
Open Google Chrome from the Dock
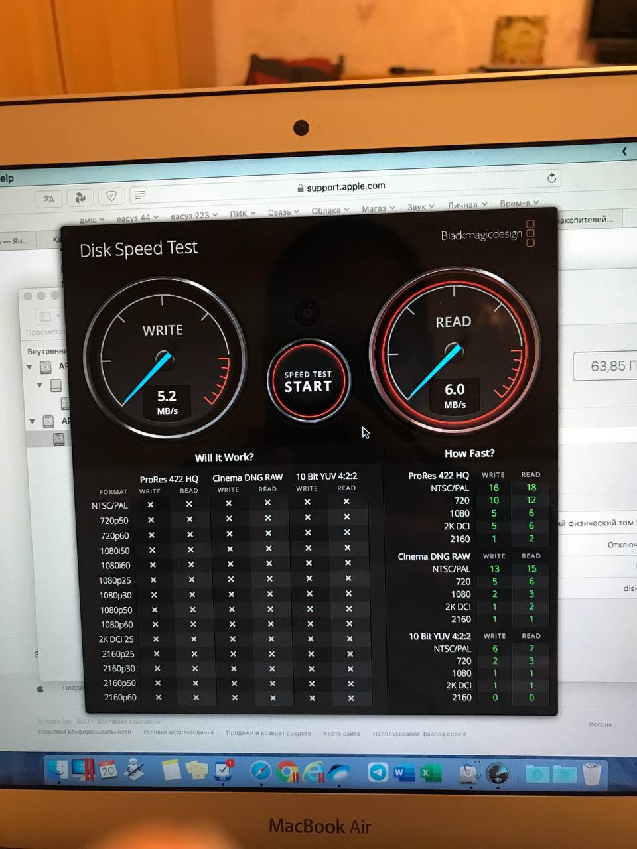[x=287, y=772]
